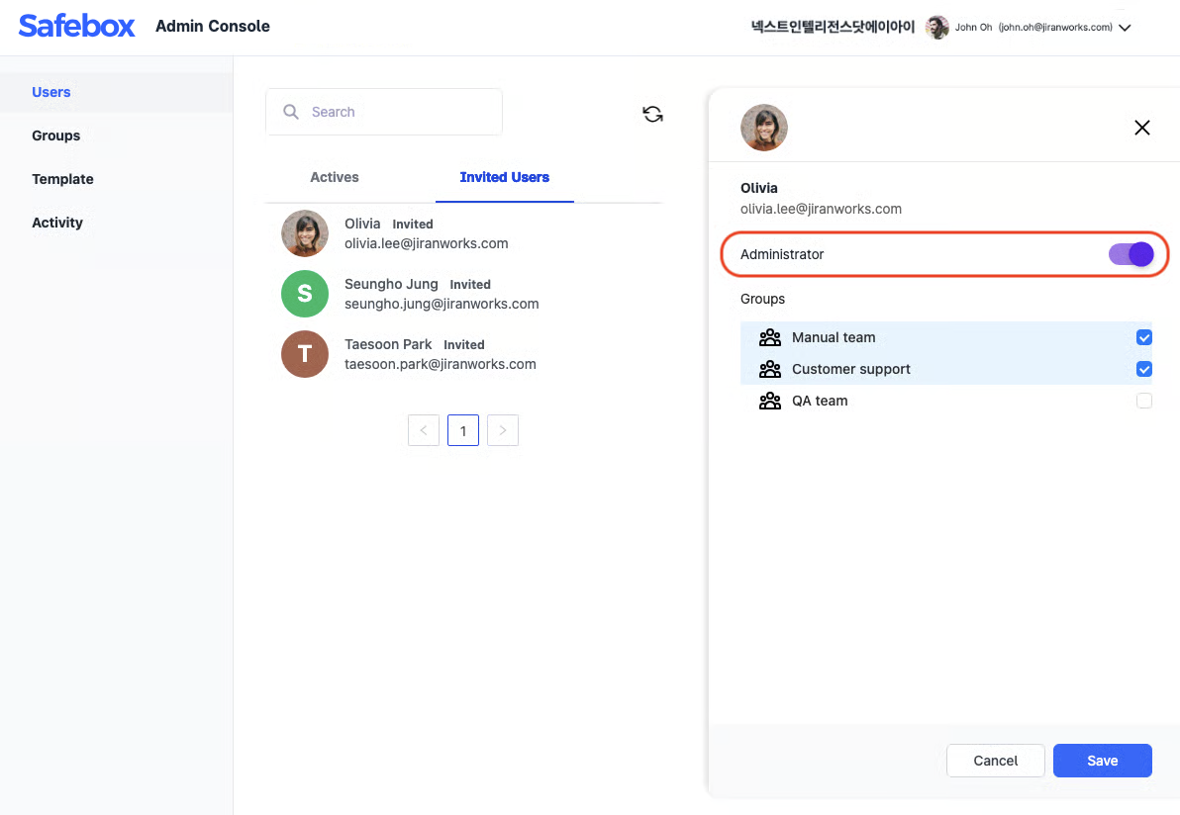
Task: Switch to the Actives tab
Action: point(335,177)
